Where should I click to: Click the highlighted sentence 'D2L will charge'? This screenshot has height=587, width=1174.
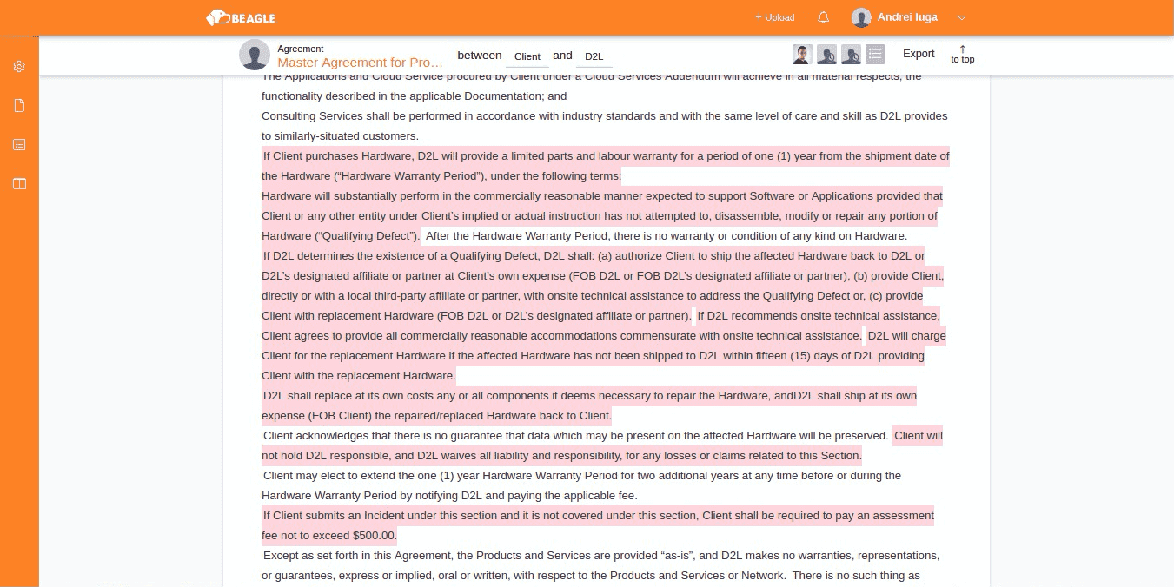(x=604, y=355)
